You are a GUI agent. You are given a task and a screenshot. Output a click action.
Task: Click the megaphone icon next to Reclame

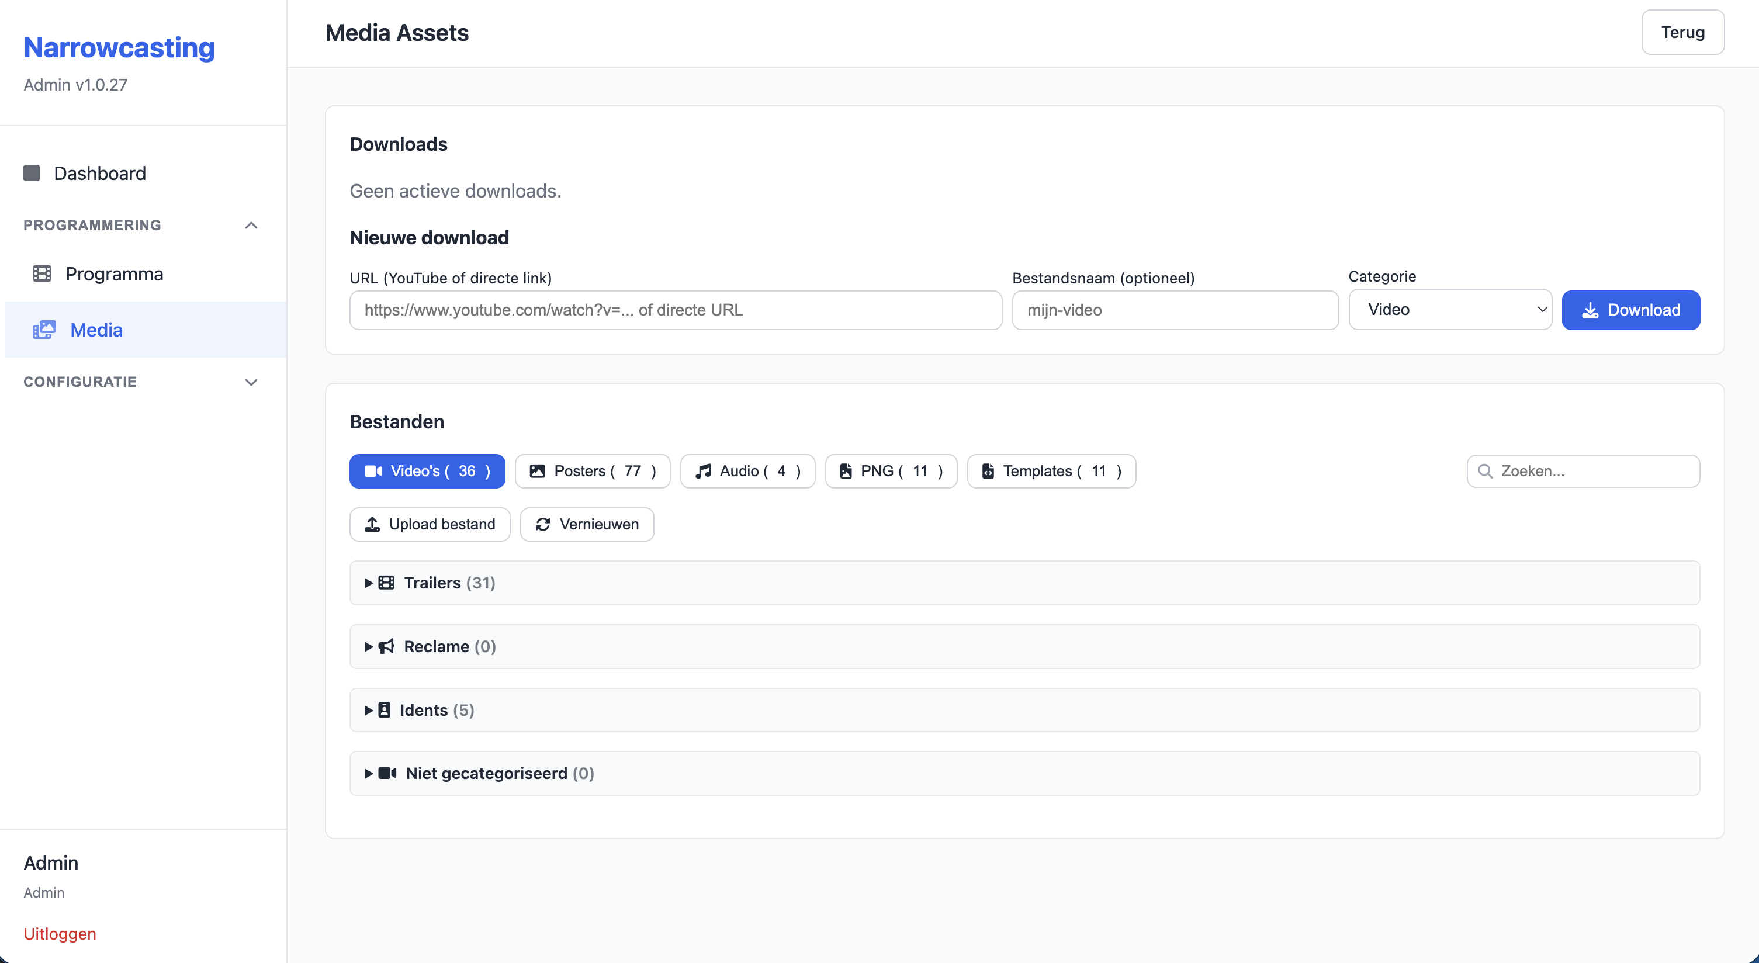click(386, 646)
